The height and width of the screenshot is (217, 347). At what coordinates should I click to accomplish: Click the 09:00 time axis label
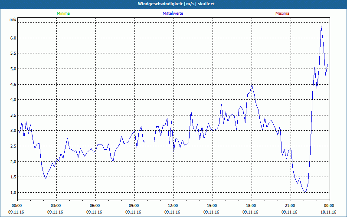pyautogui.click(x=134, y=206)
